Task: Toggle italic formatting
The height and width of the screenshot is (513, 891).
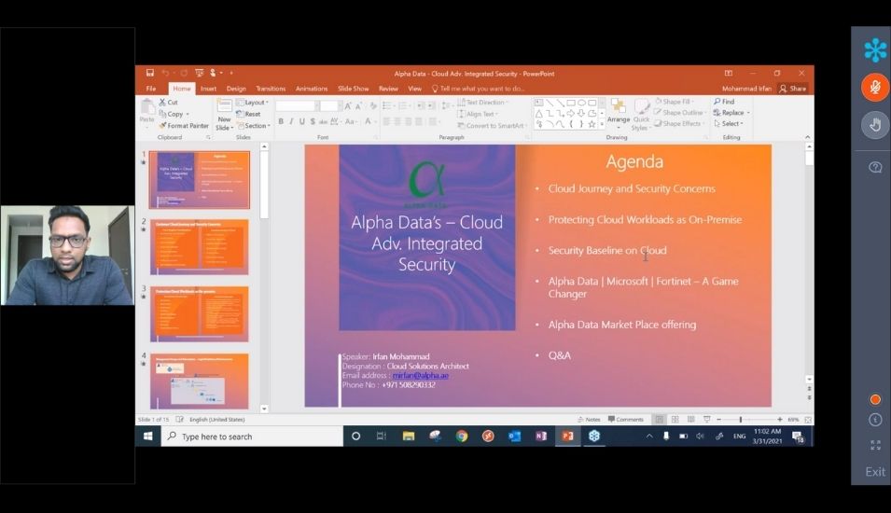Action: point(291,121)
